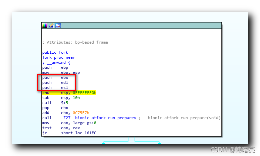Open the node color picker icon
260x156 pixels.
click(45, 25)
